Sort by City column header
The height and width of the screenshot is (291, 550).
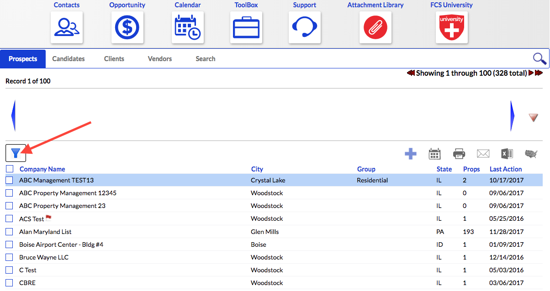[257, 169]
